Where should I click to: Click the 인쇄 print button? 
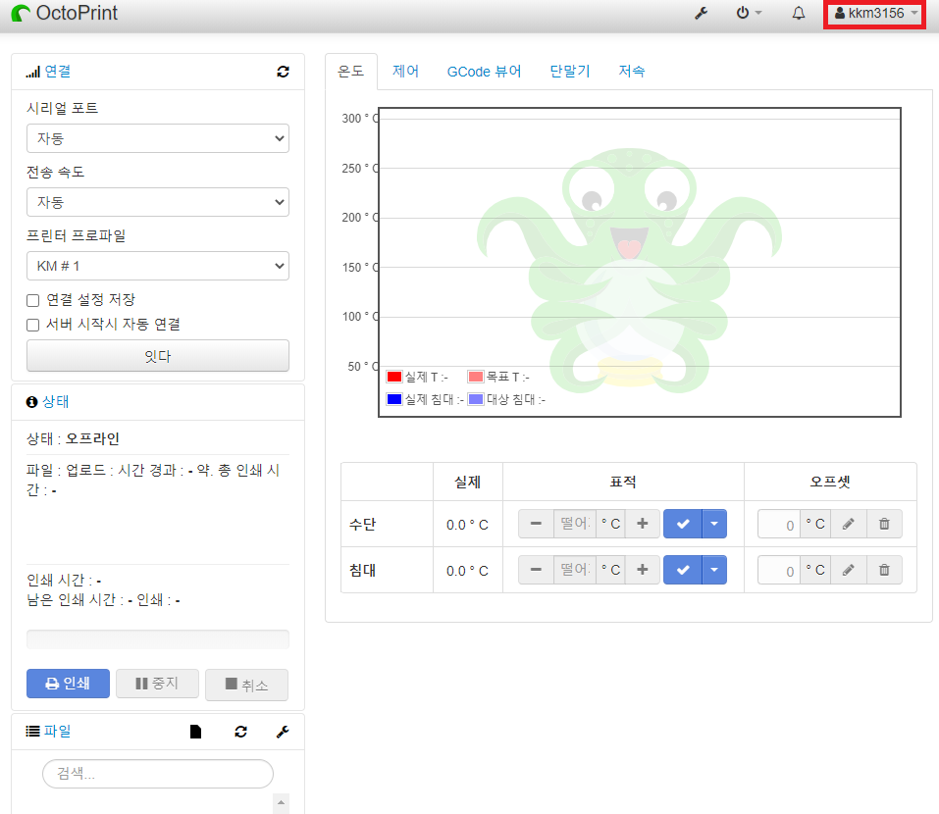[68, 684]
